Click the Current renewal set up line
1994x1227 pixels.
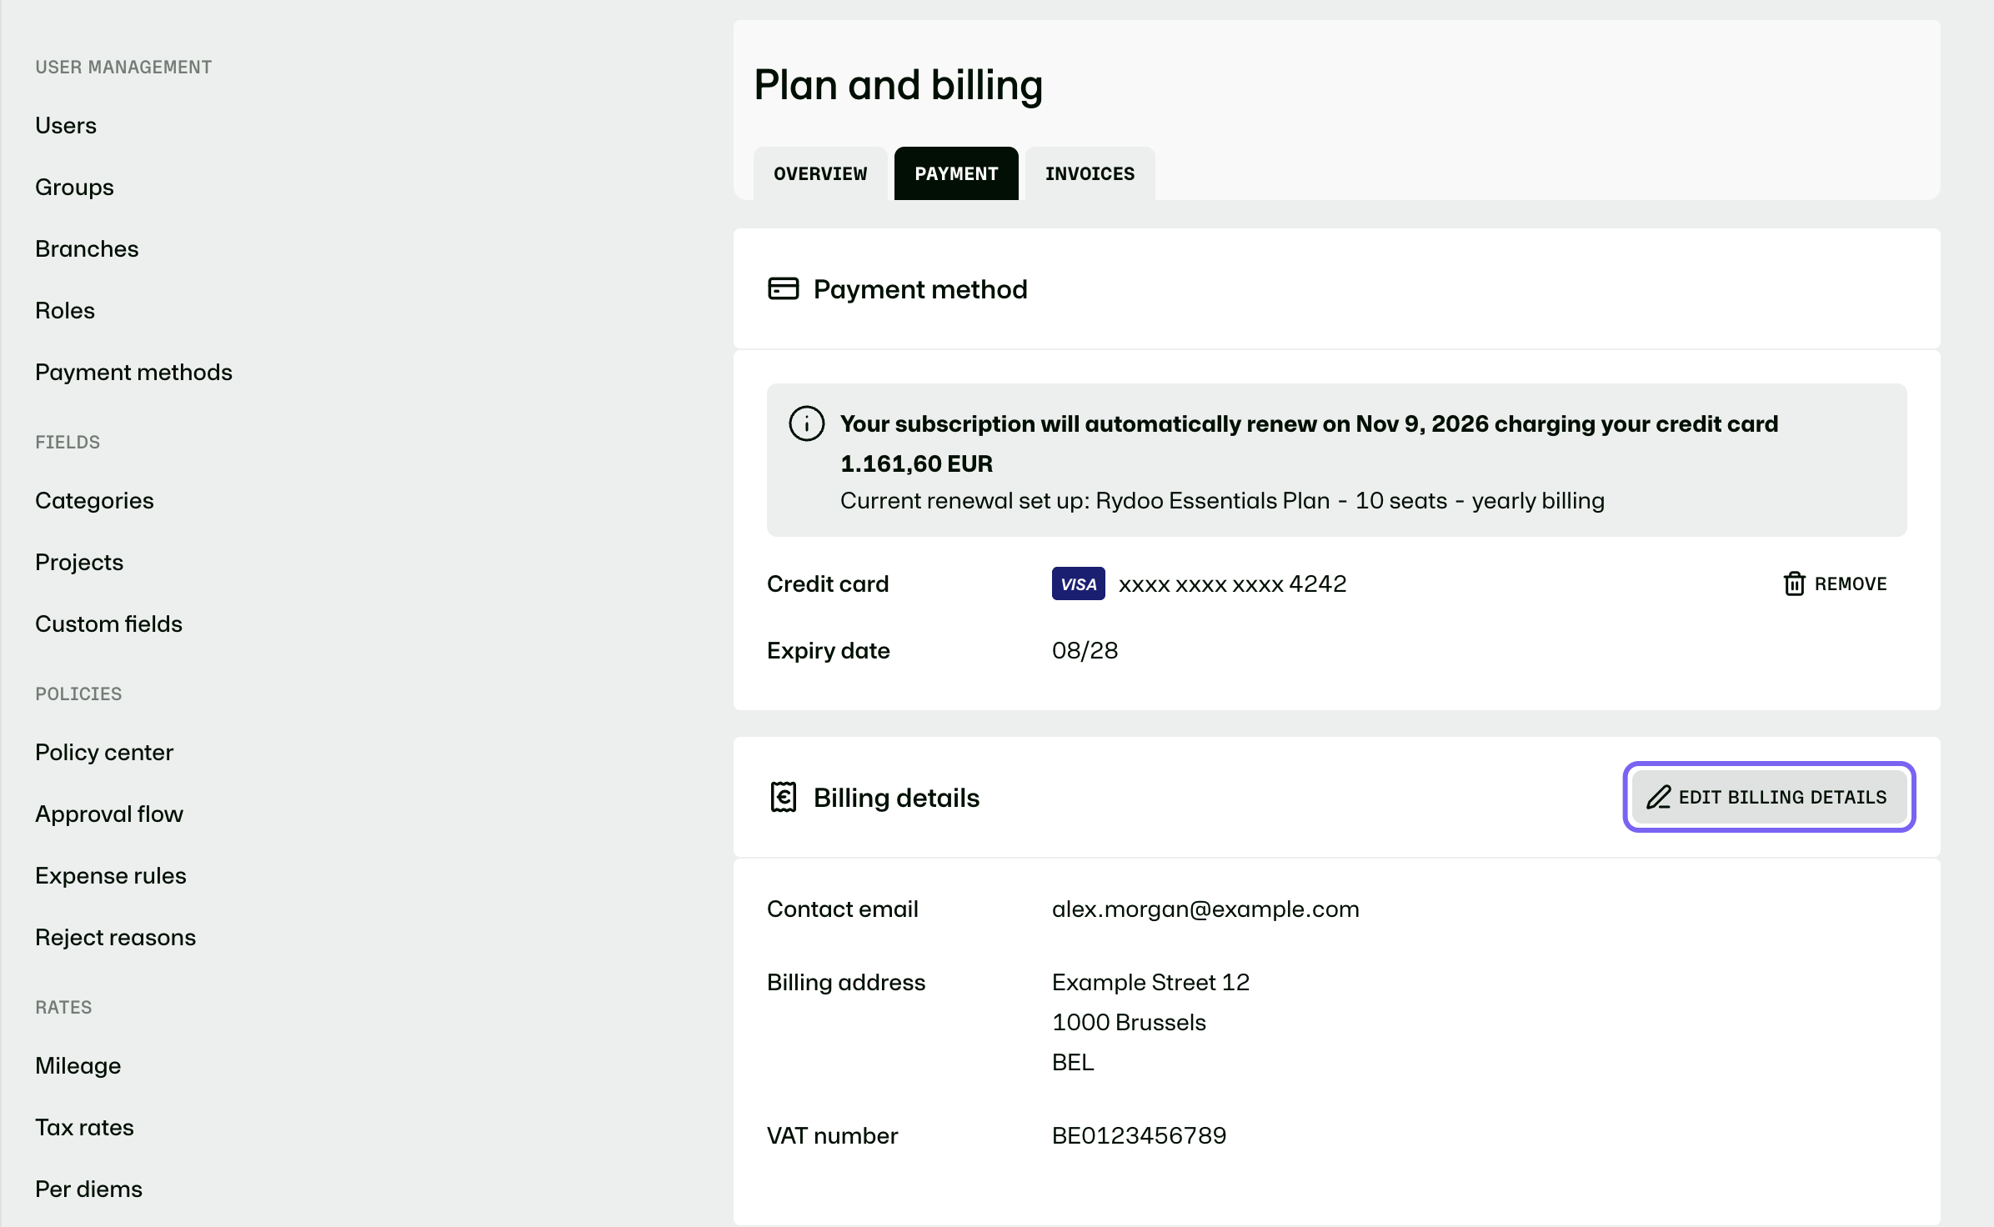(1222, 500)
